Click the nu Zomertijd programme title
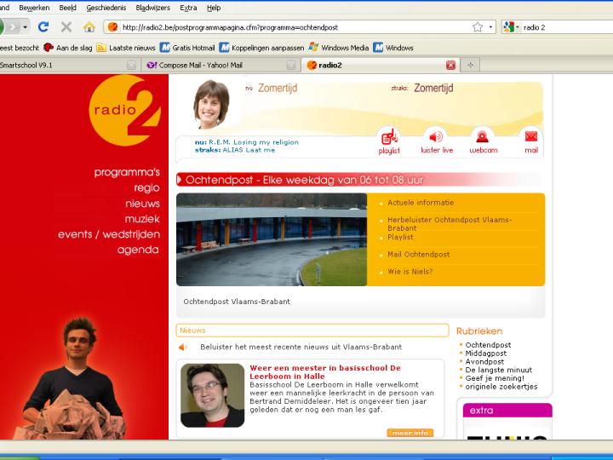The width and height of the screenshot is (613, 460). tap(278, 88)
